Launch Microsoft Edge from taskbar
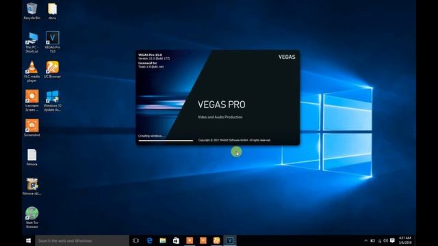 pyautogui.click(x=149, y=241)
